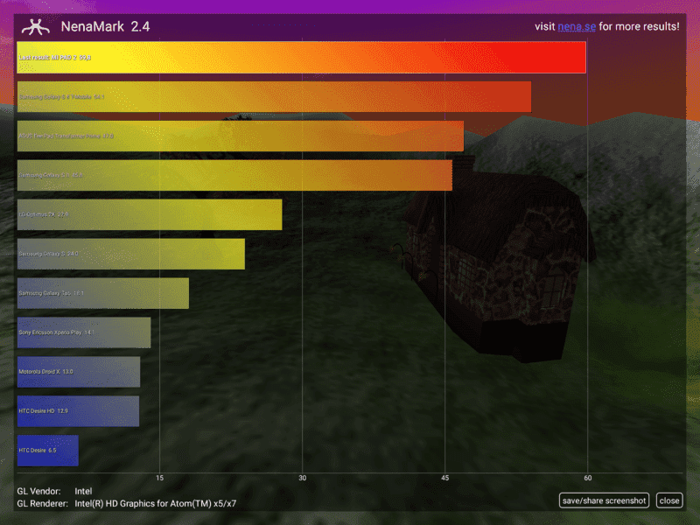Click the 15 axis tick label
Screen dimensions: 700x525
tap(160, 478)
